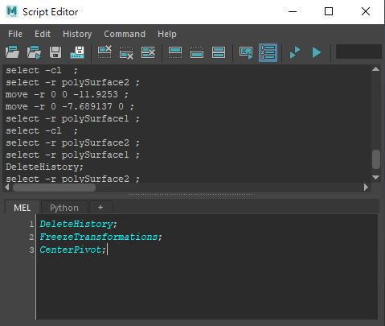Switch to the Python tab
Image resolution: width=385 pixels, height=326 pixels.
click(64, 208)
